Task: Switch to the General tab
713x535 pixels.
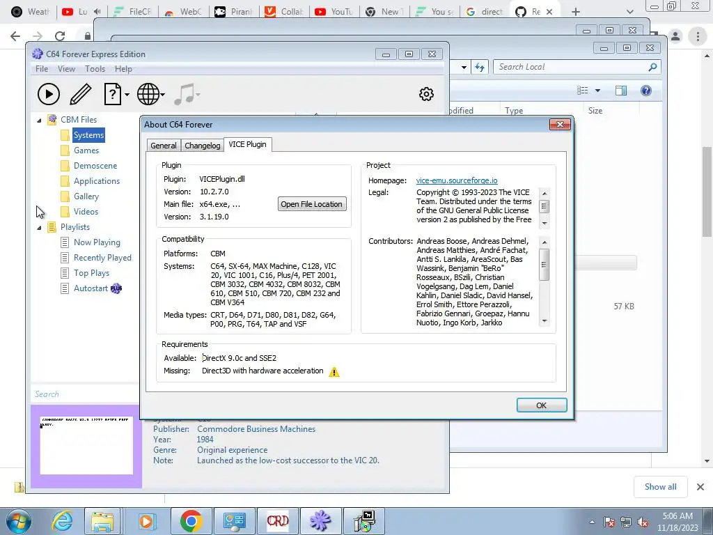Action: (163, 145)
